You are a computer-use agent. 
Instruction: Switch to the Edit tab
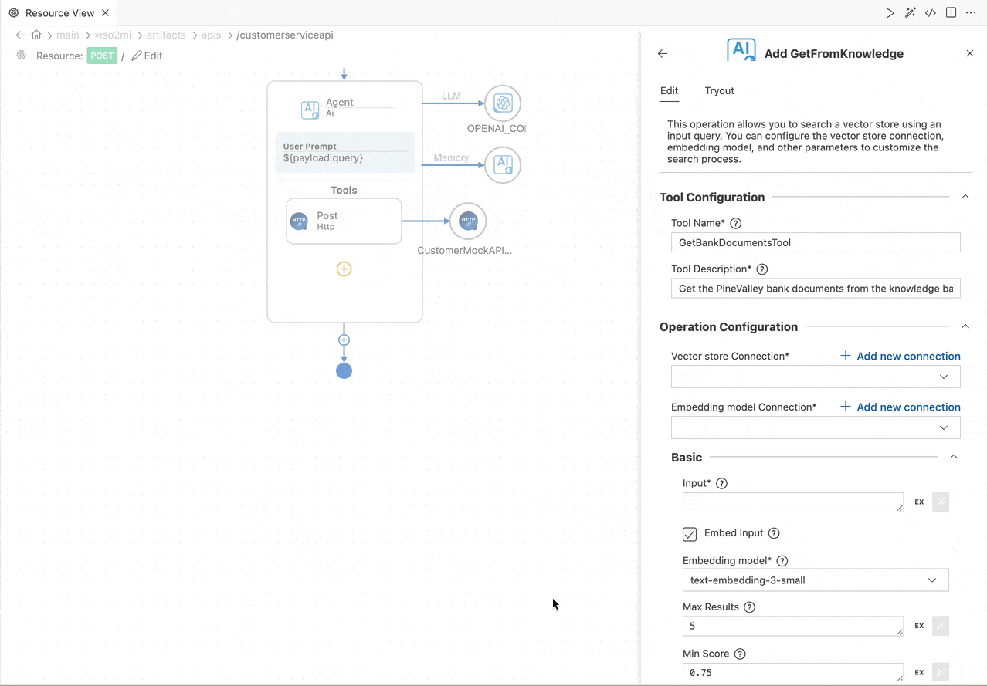tap(669, 90)
